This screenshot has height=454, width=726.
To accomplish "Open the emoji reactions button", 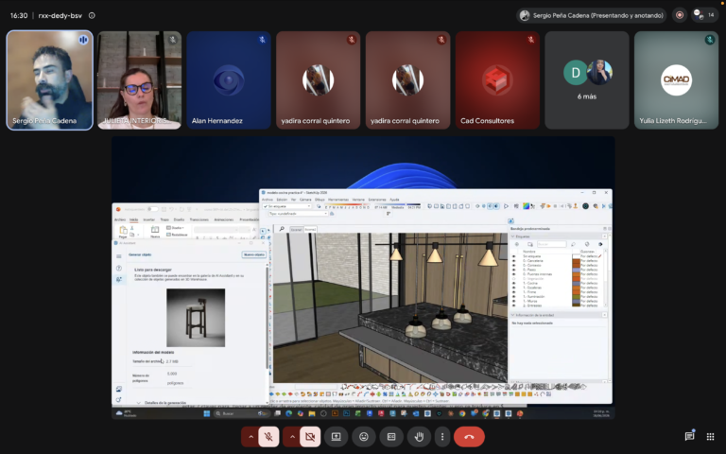I will (x=364, y=437).
